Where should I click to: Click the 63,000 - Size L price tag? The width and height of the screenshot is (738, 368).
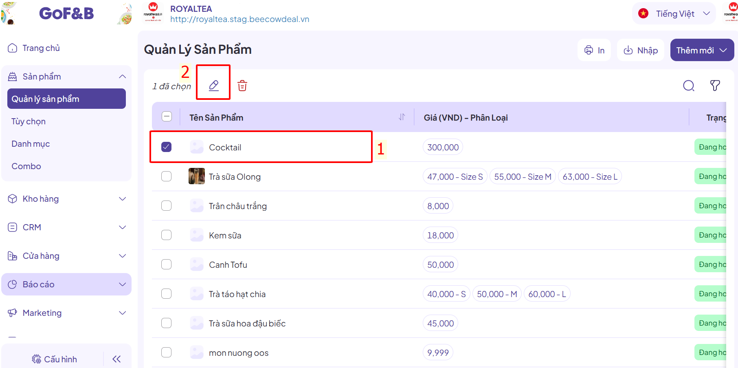590,176
